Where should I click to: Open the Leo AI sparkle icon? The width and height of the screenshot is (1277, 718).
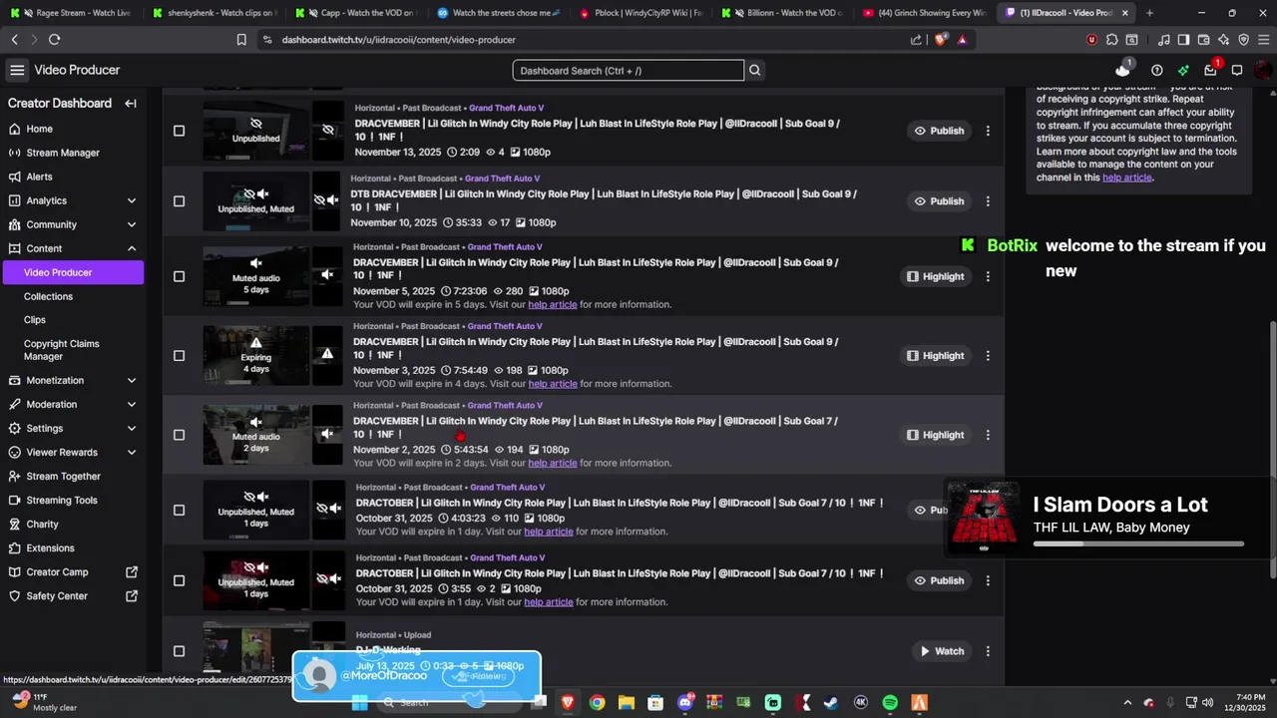[1223, 40]
